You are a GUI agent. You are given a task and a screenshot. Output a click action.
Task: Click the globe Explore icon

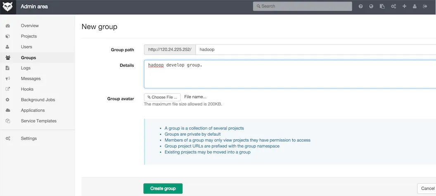[371, 7]
